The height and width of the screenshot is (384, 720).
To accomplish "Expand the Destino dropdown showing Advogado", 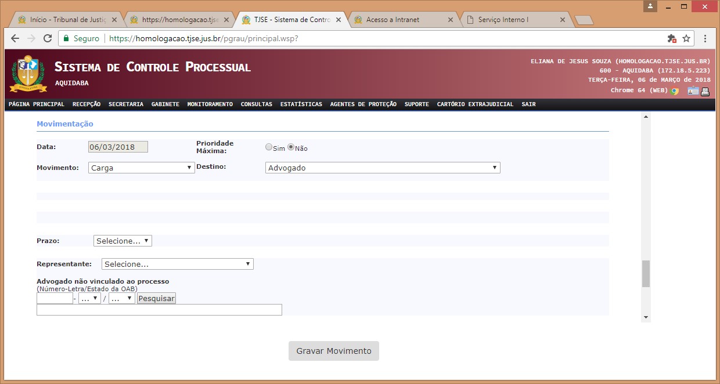I will pos(383,168).
